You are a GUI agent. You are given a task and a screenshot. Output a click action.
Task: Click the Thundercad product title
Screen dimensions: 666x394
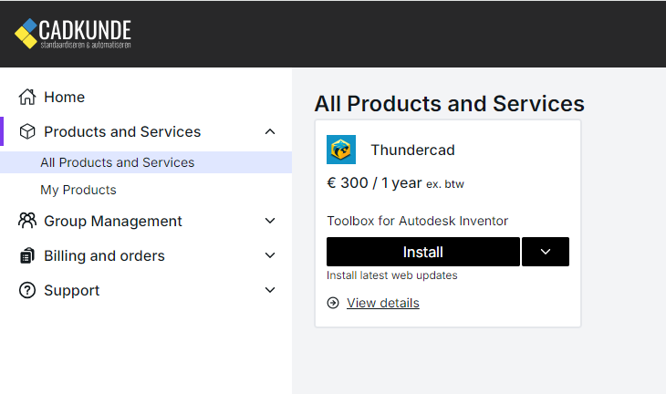click(x=412, y=150)
